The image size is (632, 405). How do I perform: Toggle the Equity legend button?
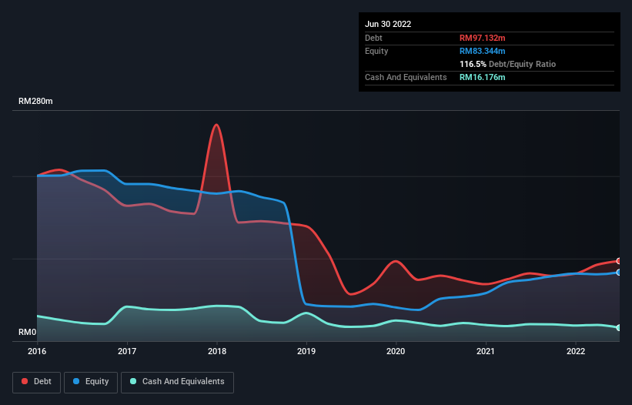click(91, 382)
